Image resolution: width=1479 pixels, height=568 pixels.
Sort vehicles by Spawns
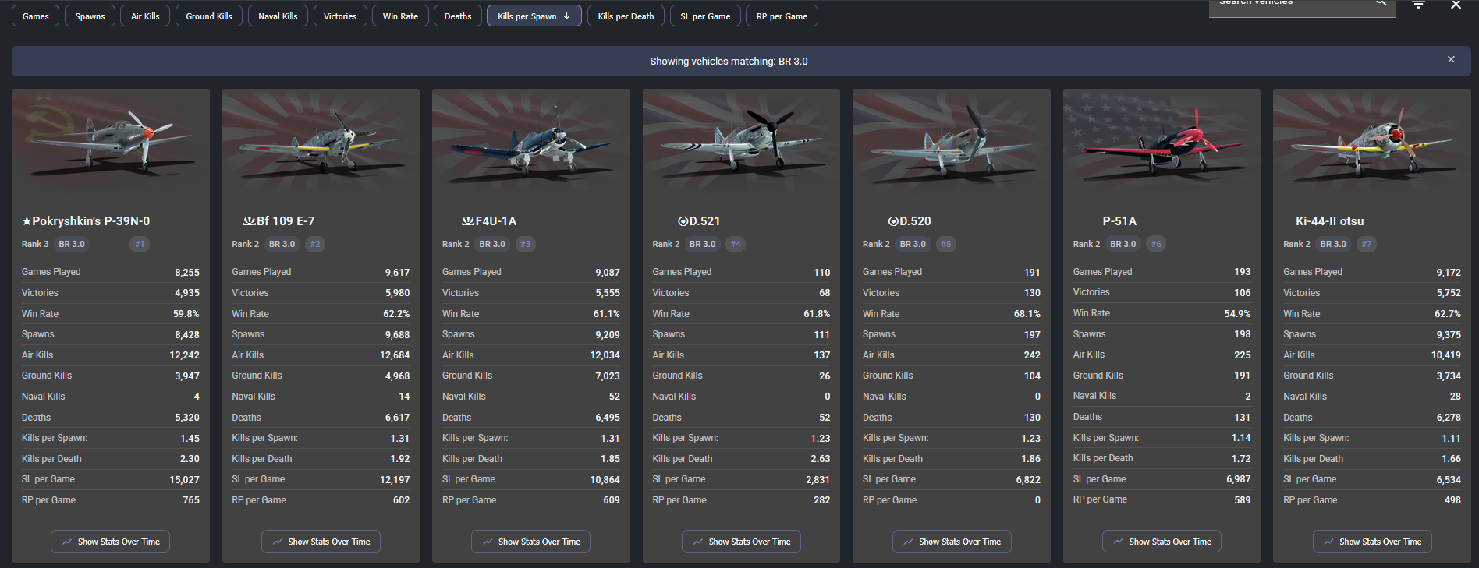click(90, 16)
